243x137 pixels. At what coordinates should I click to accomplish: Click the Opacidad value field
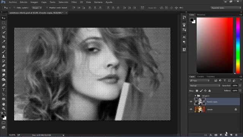point(235,86)
